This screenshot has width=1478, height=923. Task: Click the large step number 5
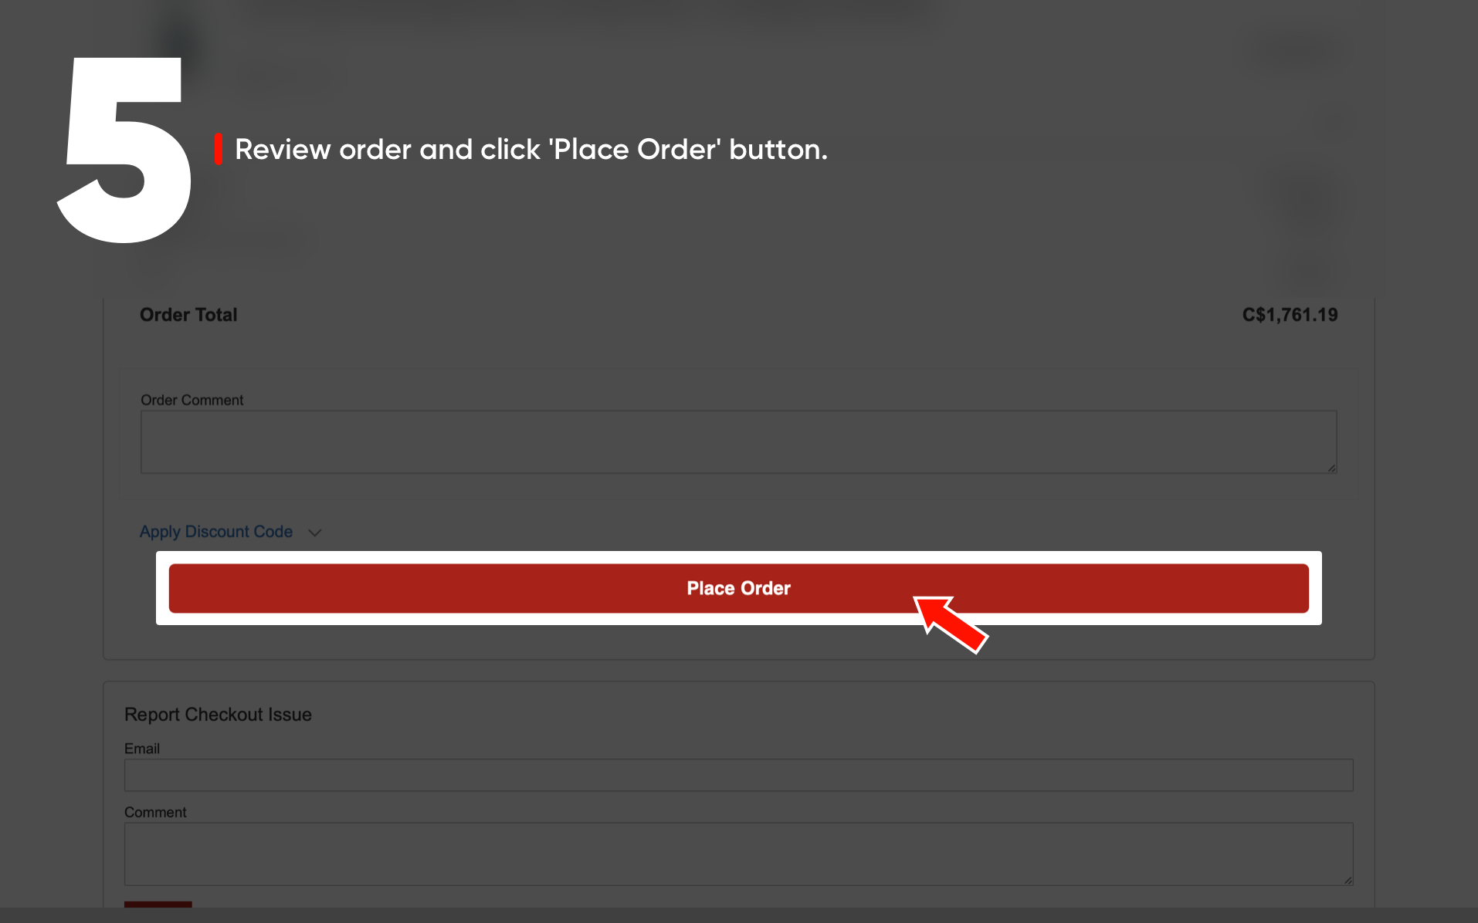click(124, 150)
